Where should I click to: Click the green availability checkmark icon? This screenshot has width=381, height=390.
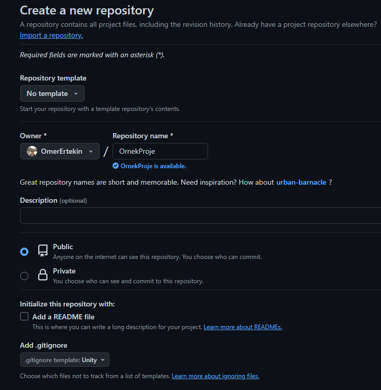[x=116, y=166]
